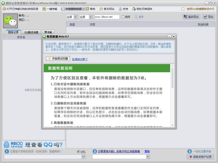The height and width of the screenshot is (163, 218).
Task: Focus the directory path input field
Action: [43, 157]
